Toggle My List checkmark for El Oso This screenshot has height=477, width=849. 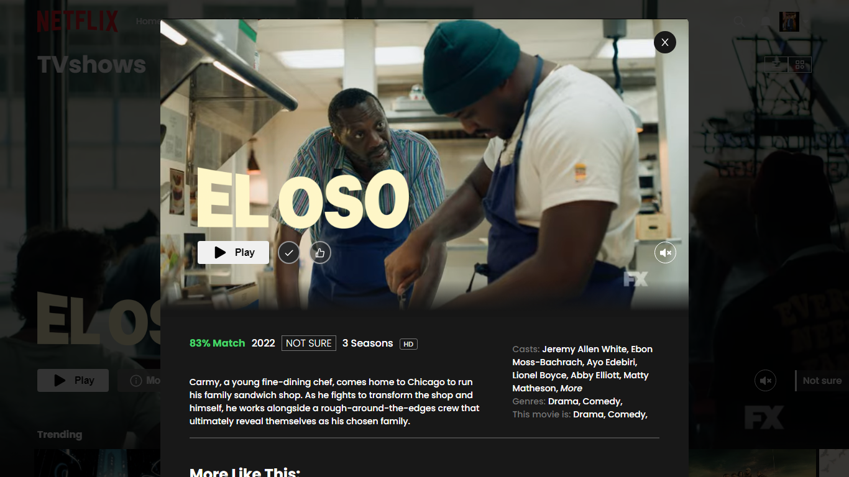pyautogui.click(x=289, y=253)
